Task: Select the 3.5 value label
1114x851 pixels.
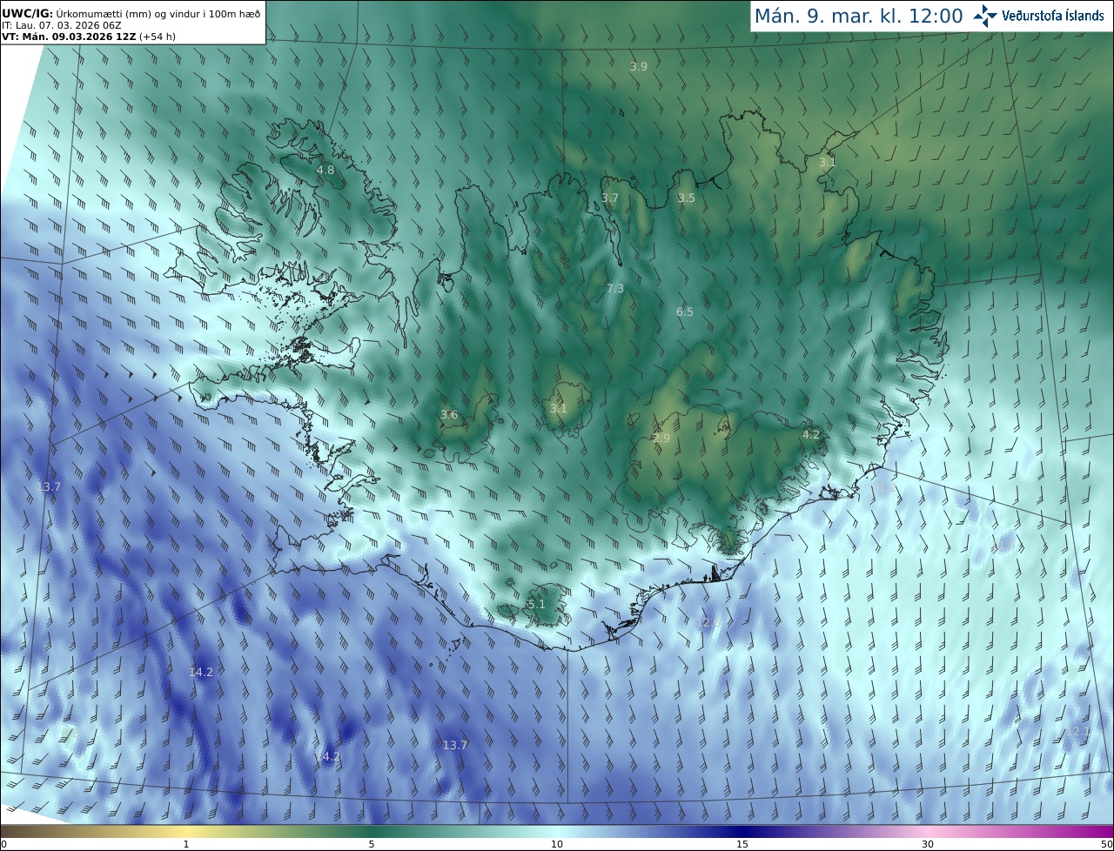Action: [687, 198]
